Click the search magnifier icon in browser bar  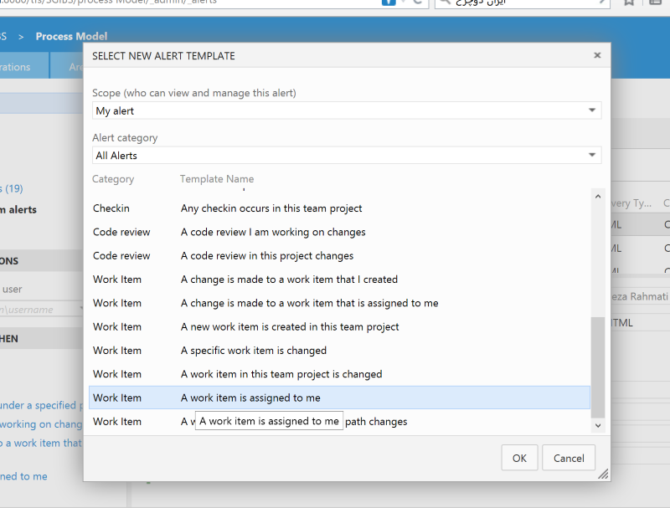(x=444, y=3)
